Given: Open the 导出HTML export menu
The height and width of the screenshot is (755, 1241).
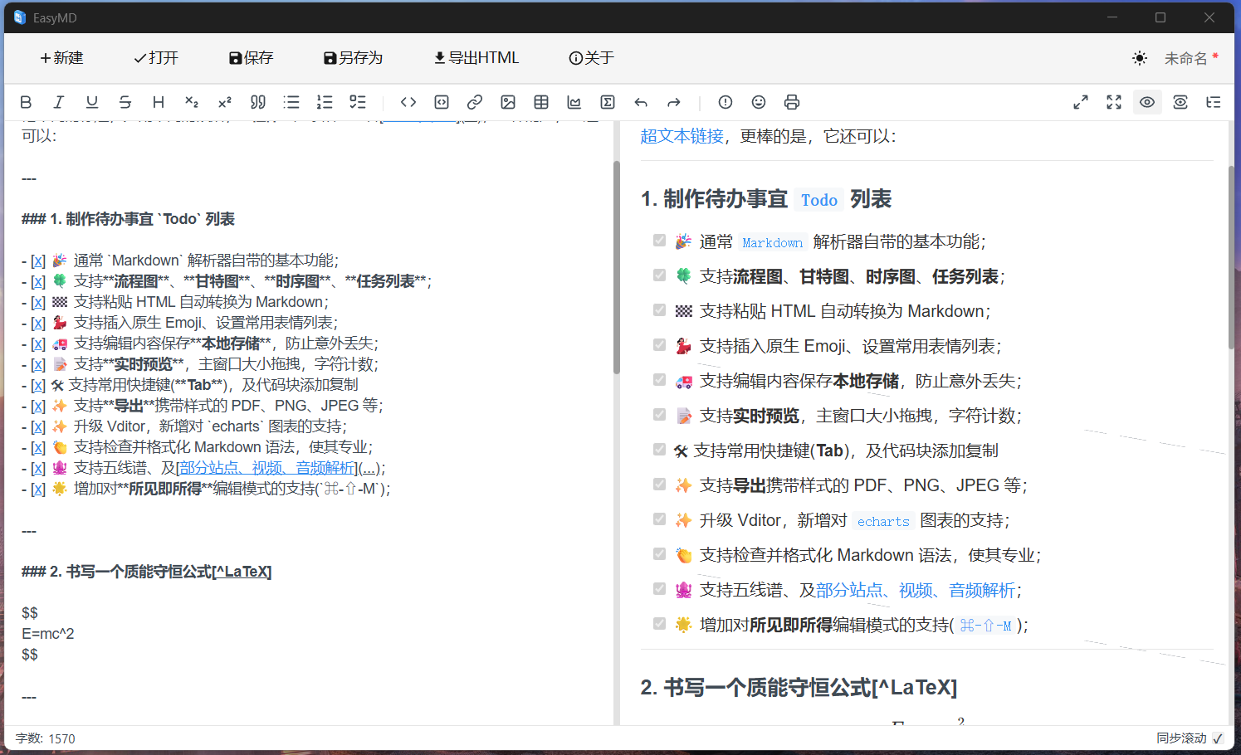Looking at the screenshot, I should pos(475,57).
